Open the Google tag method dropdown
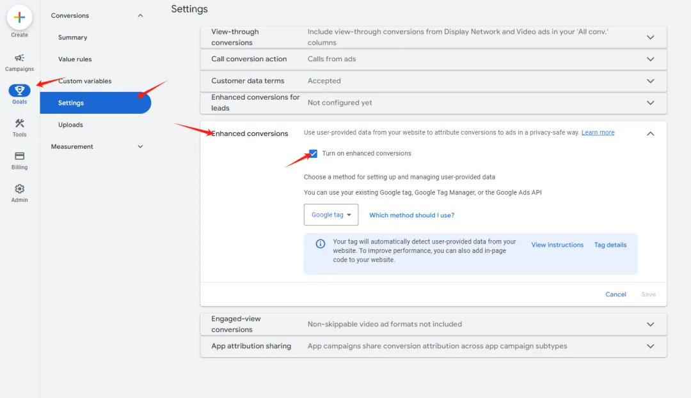This screenshot has height=398, width=691. click(331, 215)
